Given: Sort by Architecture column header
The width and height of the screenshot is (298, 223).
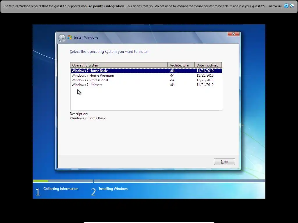Looking at the screenshot, I should 181,65.
